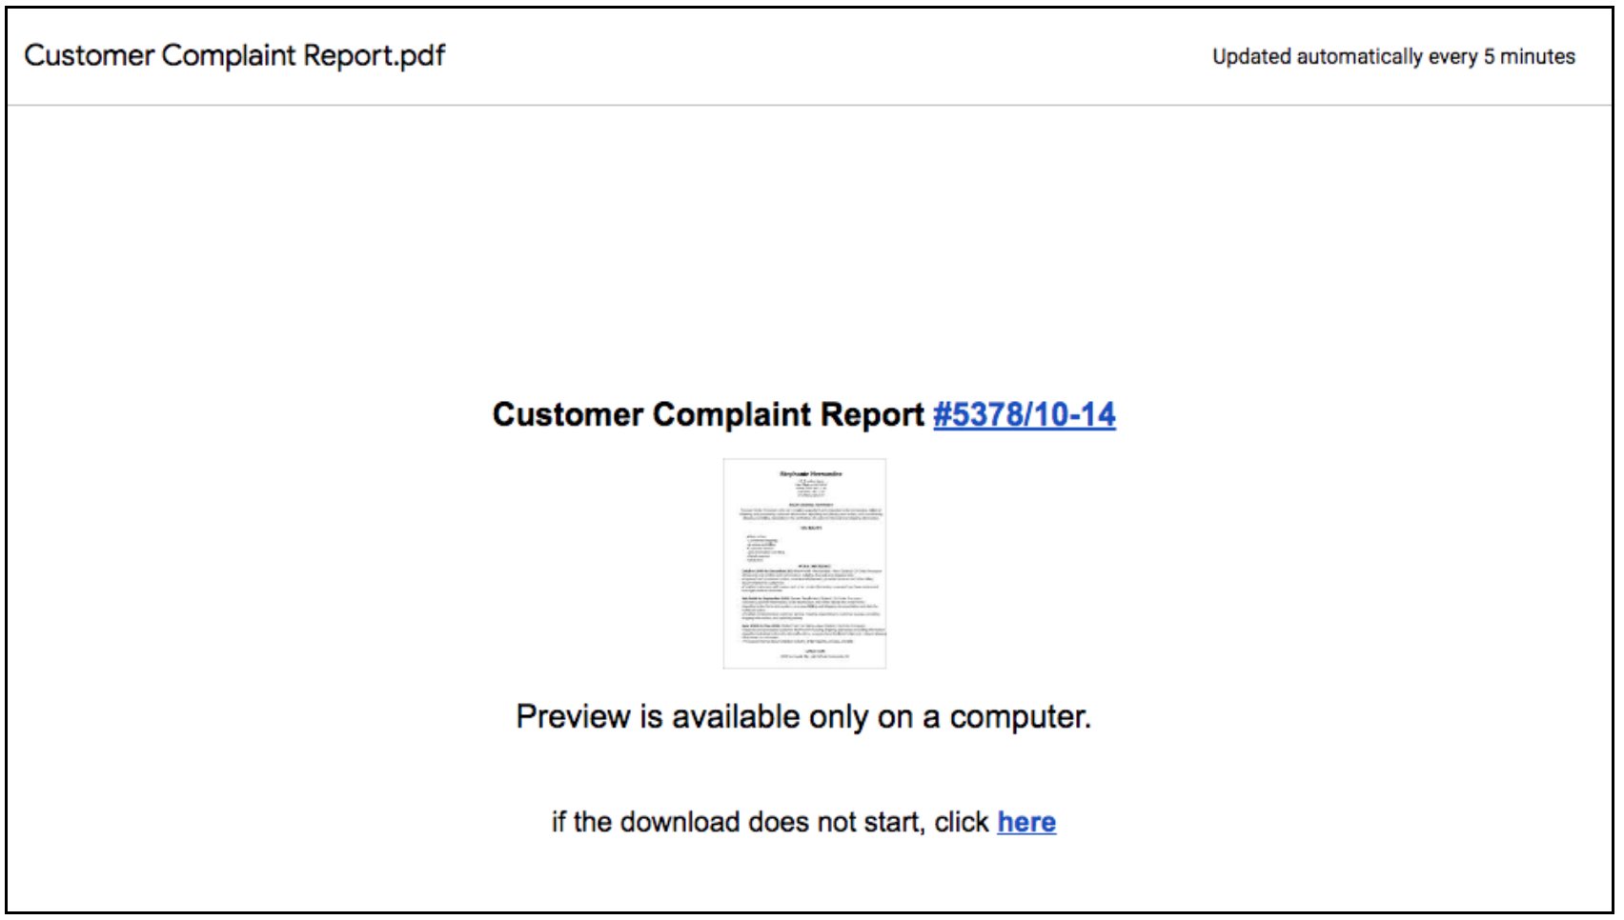1624x920 pixels.
Task: Click the bold 'Customer Complaint Report' heading
Action: [707, 415]
